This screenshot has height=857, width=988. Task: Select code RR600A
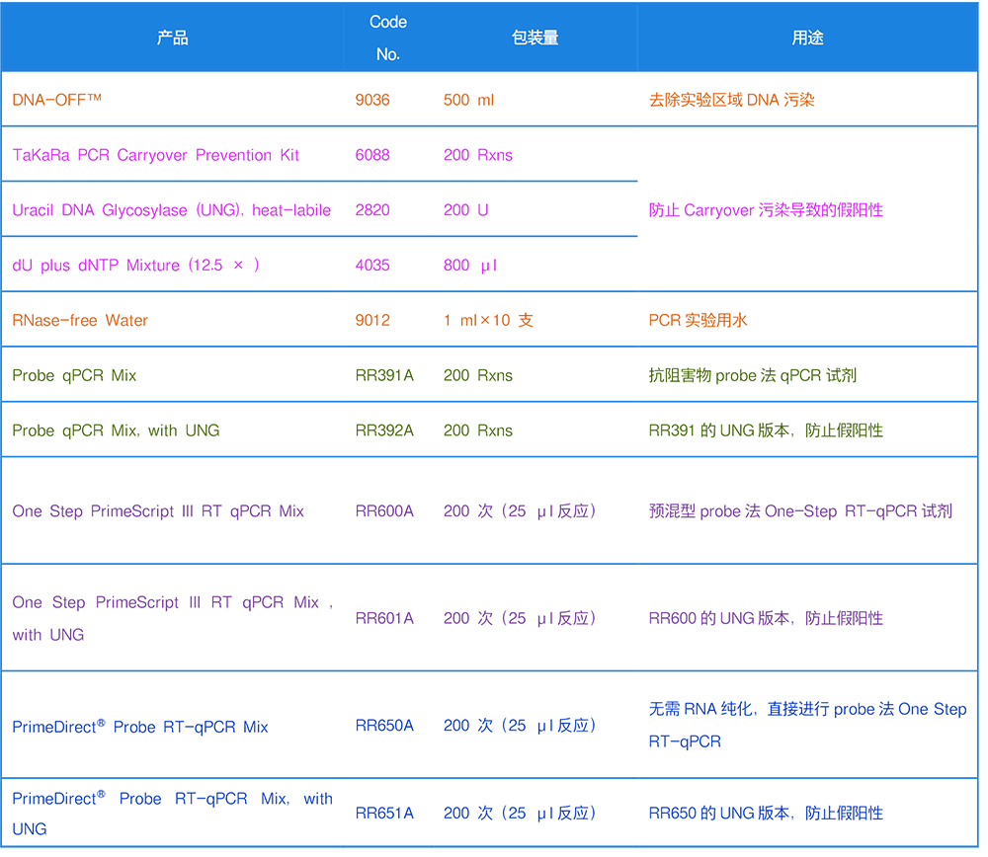click(x=384, y=510)
